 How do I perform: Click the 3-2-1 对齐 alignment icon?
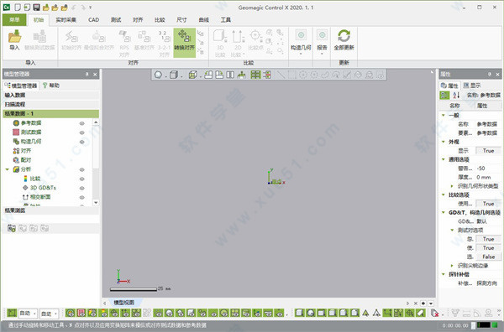(x=165, y=37)
